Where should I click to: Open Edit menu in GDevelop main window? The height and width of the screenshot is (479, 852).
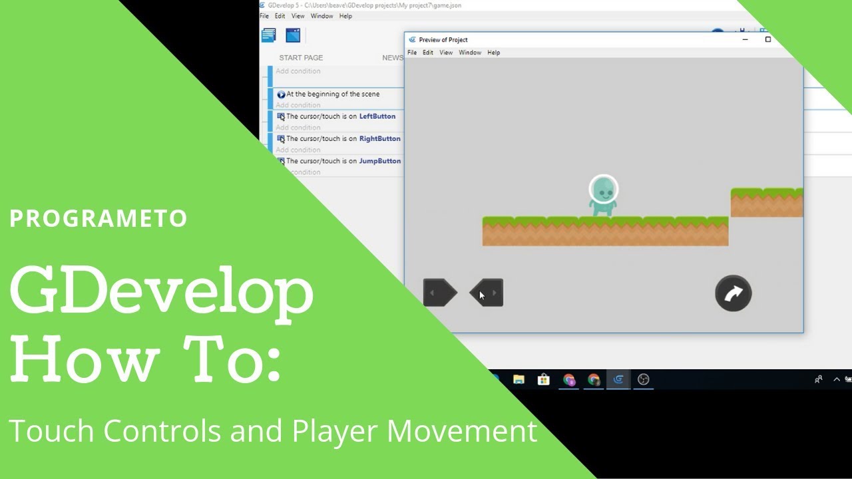point(280,16)
